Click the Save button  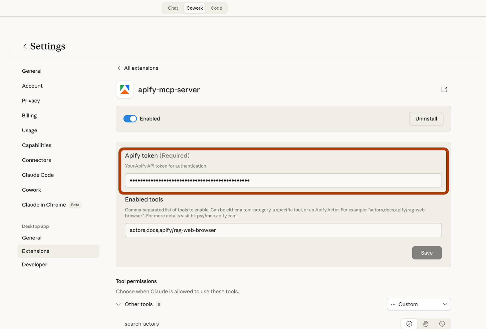tap(427, 253)
